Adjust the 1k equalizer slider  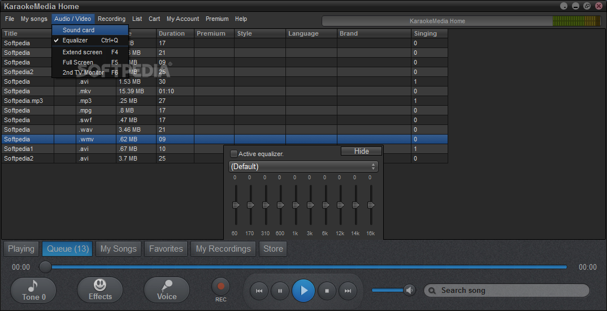[296, 205]
